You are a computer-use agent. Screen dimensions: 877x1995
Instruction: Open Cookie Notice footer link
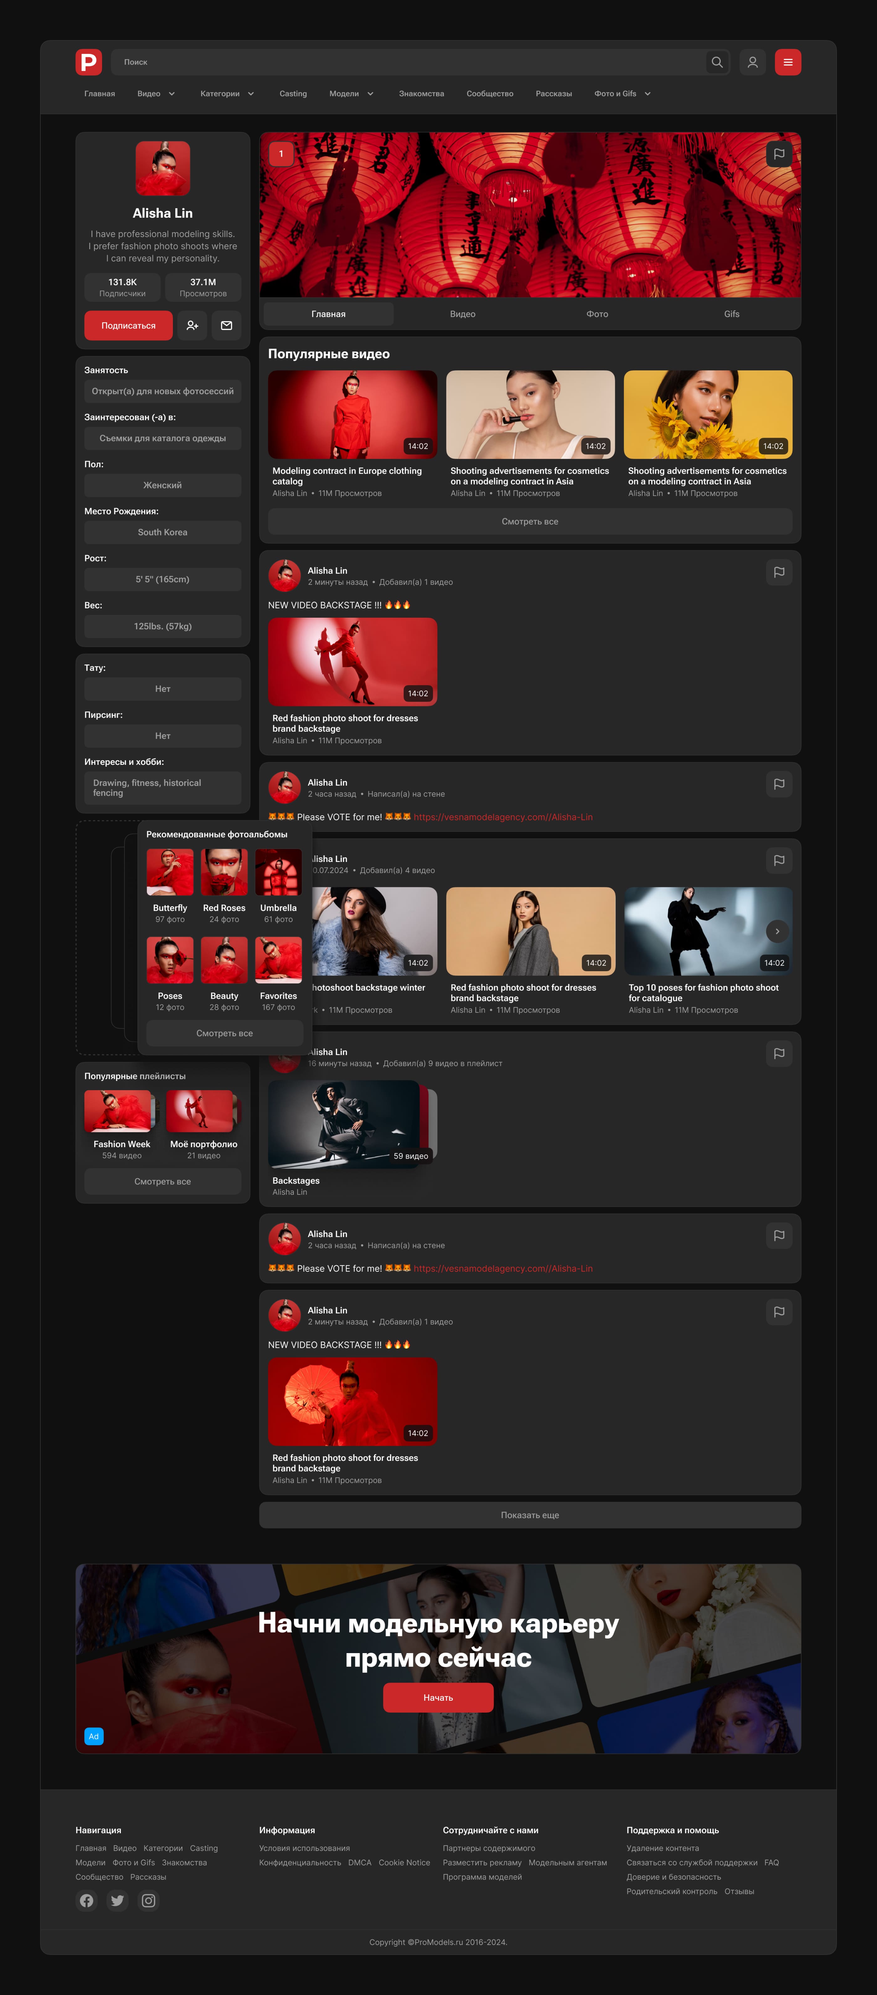point(404,1863)
